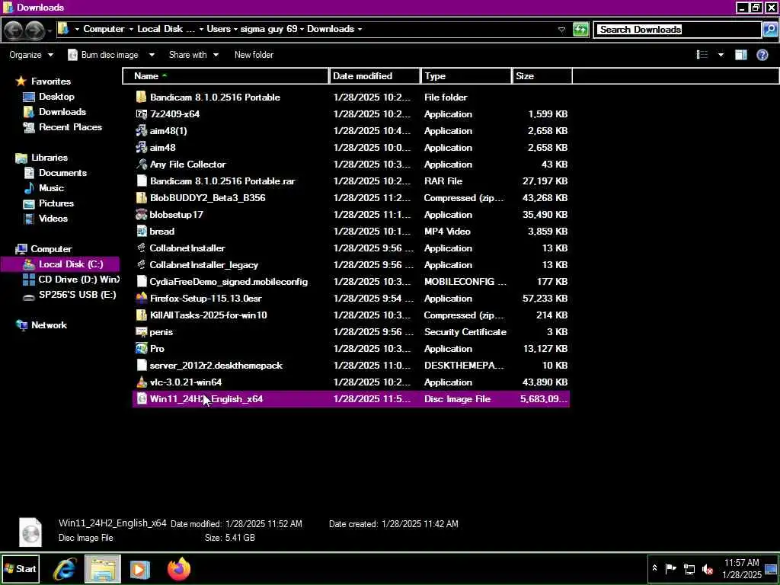Select Bandicam 8.1.0.2516 Portable folder icon

pos(141,97)
